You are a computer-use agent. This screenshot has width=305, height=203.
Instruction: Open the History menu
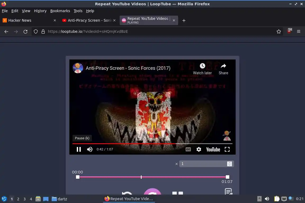(x=40, y=11)
